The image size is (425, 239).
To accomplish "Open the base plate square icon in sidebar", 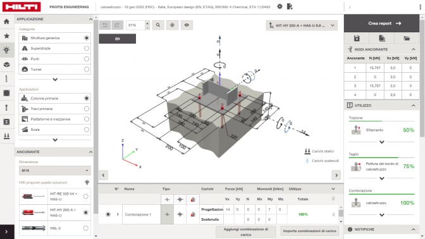I will (7, 93).
